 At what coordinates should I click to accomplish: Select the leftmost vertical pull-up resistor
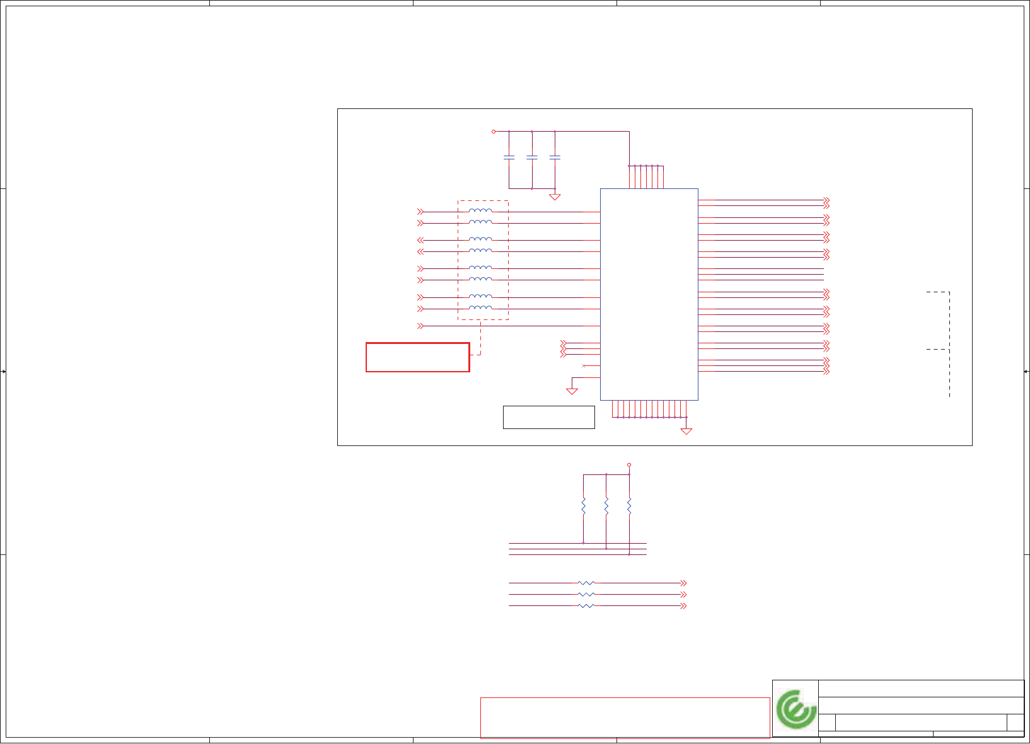[x=584, y=506]
